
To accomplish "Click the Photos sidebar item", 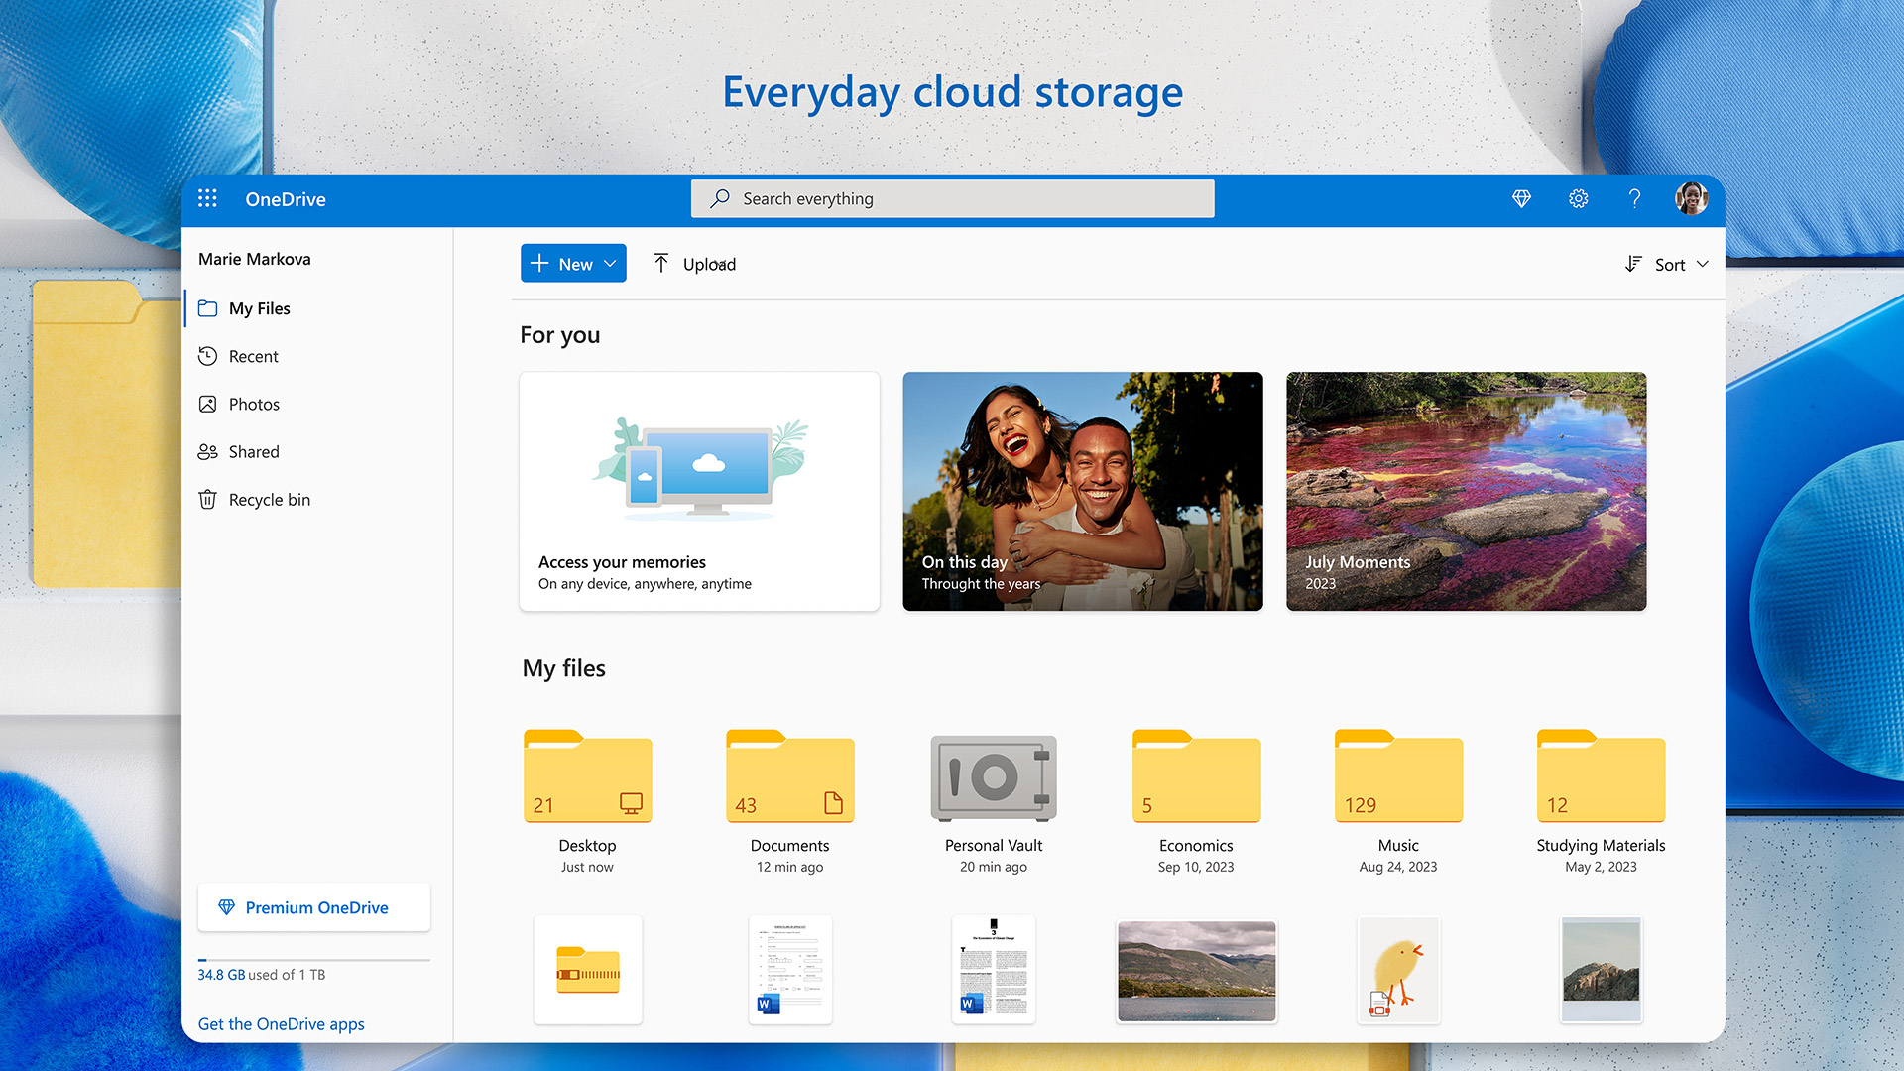I will [x=254, y=403].
